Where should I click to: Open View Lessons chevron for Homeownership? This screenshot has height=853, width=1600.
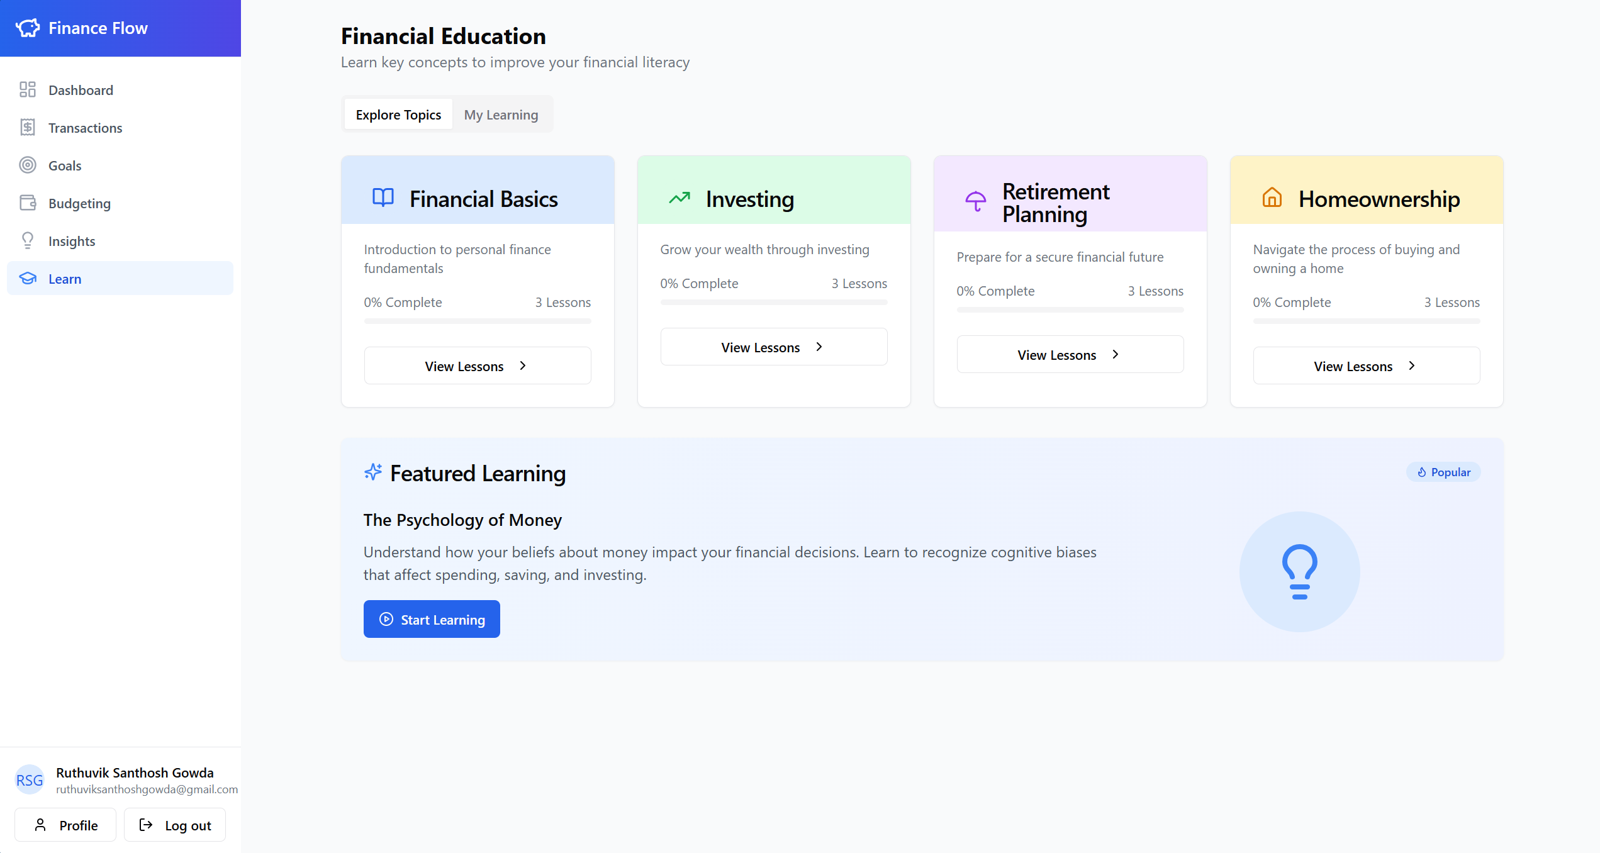point(1411,366)
